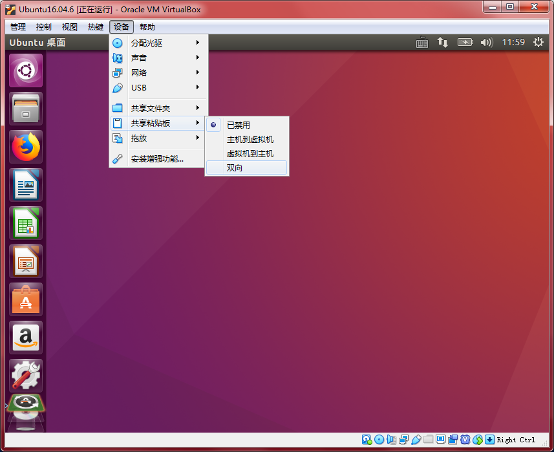
Task: Open Ubuntu Dash search launcher
Action: (x=26, y=70)
